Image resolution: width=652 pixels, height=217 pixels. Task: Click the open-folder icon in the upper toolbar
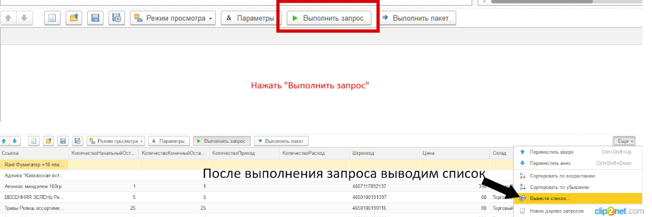pos(74,18)
